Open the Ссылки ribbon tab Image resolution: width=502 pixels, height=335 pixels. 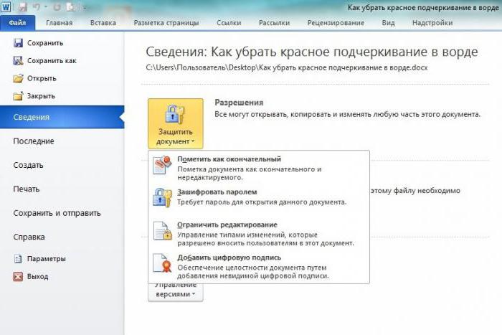229,23
